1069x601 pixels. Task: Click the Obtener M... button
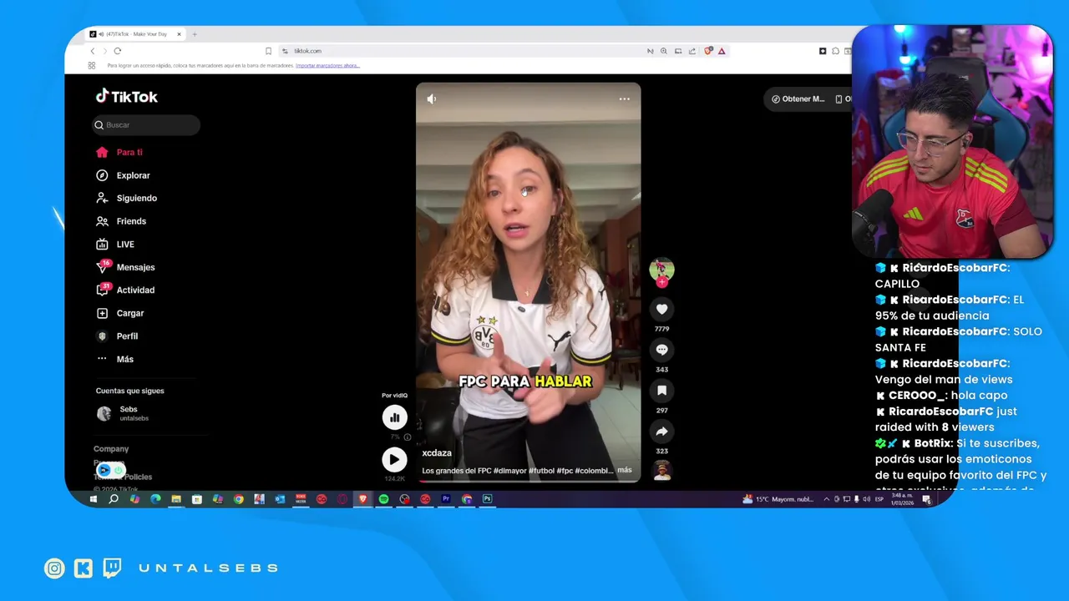point(798,99)
